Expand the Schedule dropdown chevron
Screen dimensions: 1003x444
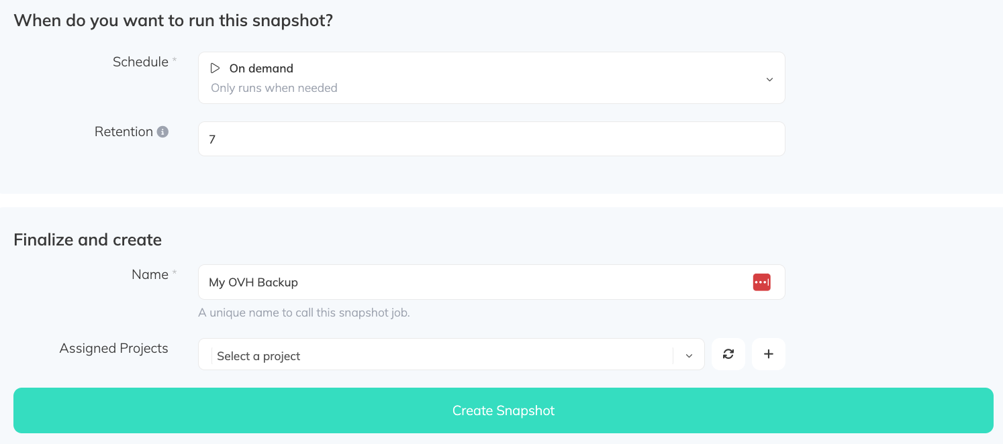pyautogui.click(x=769, y=79)
